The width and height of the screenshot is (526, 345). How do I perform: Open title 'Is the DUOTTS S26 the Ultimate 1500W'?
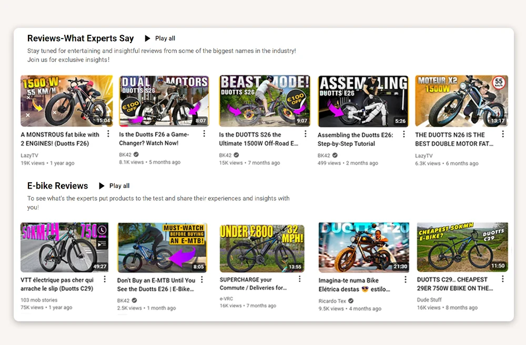[x=257, y=139]
